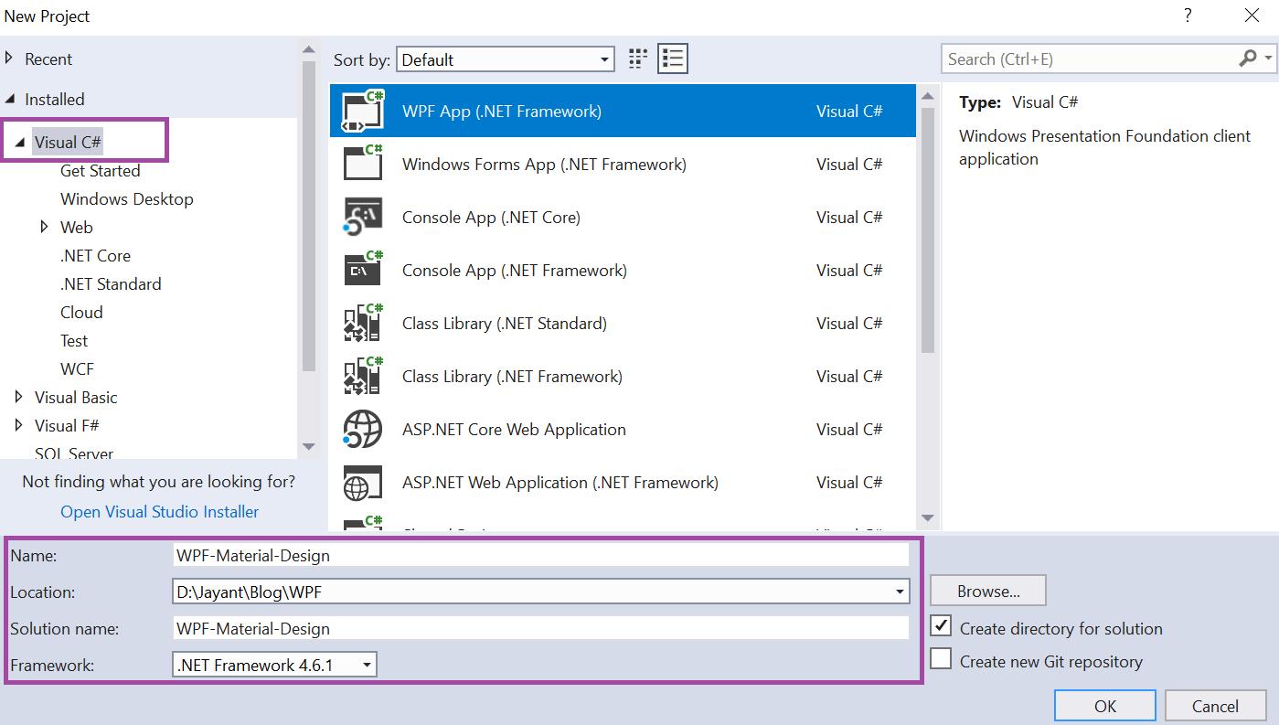Click category tree scrollbar up arrow
Viewport: 1279px width, 725px height.
(x=308, y=50)
